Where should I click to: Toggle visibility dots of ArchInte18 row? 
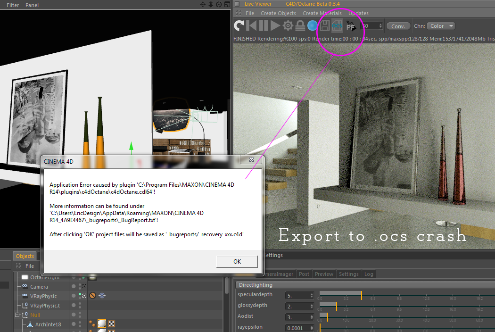80,324
